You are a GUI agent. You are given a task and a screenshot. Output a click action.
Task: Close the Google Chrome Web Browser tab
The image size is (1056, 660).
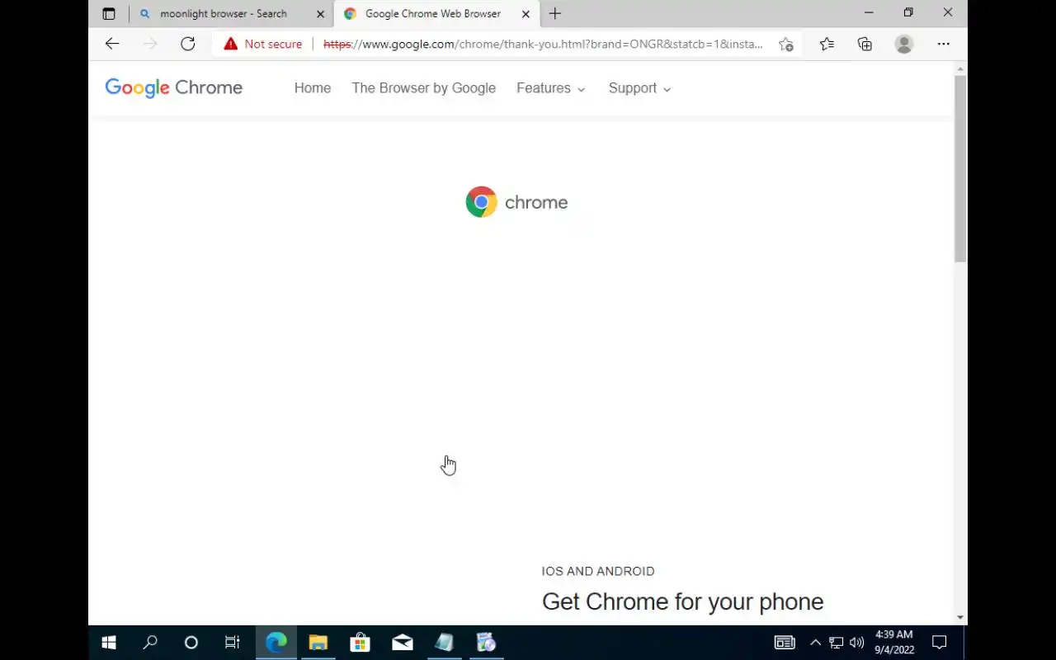[x=526, y=14]
